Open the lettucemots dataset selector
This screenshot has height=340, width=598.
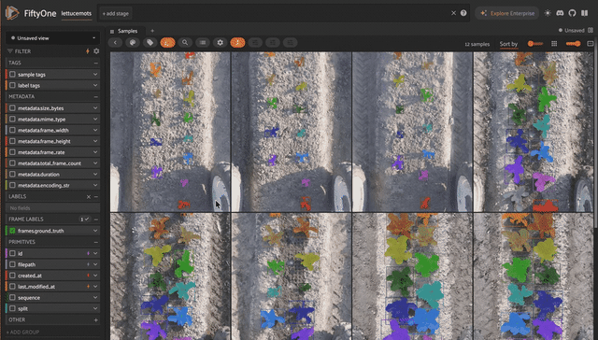click(x=77, y=13)
